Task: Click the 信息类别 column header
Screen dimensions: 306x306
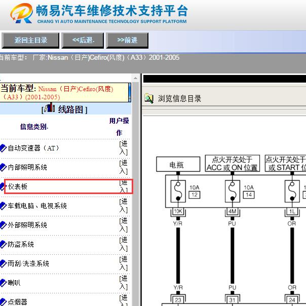Action: click(x=34, y=127)
